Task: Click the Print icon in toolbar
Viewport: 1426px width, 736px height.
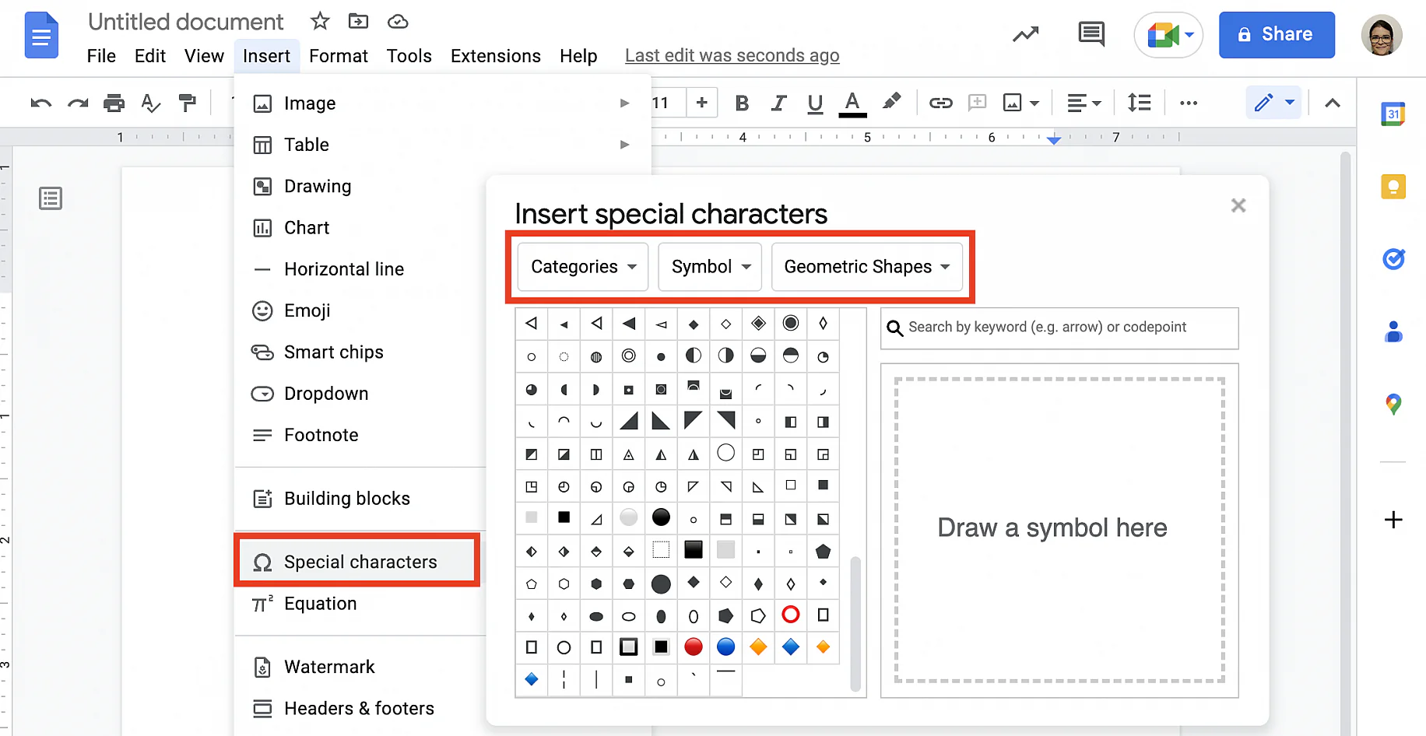Action: tap(114, 103)
